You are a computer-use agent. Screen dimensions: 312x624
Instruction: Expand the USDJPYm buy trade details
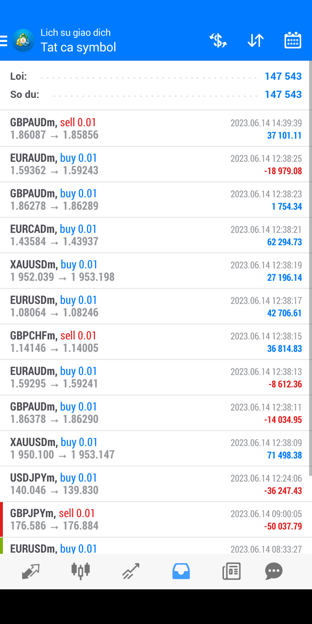point(155,484)
